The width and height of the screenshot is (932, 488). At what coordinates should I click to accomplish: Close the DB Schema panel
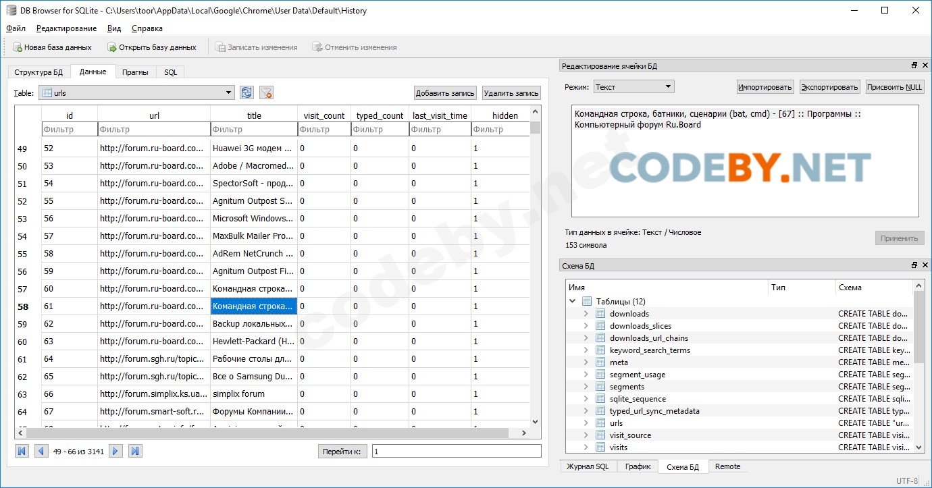pyautogui.click(x=925, y=265)
